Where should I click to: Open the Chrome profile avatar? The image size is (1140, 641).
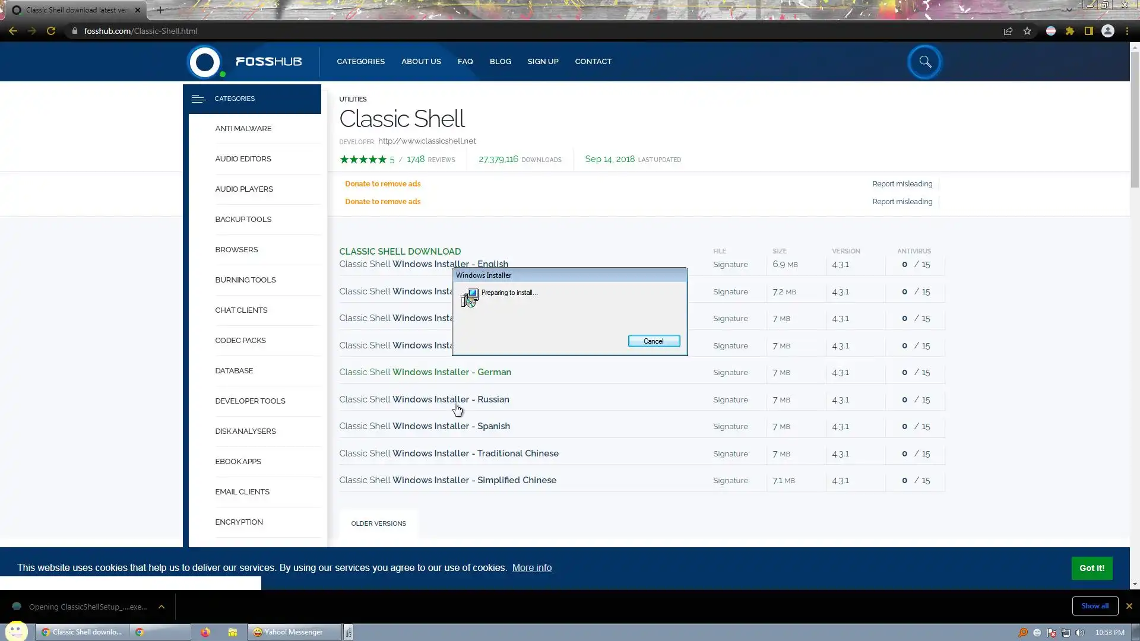tap(1108, 31)
